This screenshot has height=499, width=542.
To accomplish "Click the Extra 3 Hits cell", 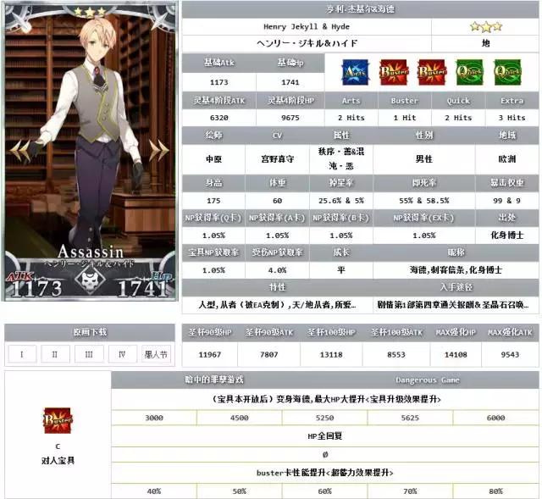I will tap(512, 118).
